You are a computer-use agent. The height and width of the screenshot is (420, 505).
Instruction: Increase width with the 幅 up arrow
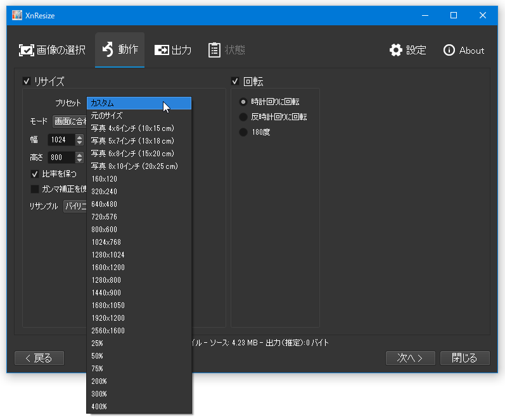[80, 137]
